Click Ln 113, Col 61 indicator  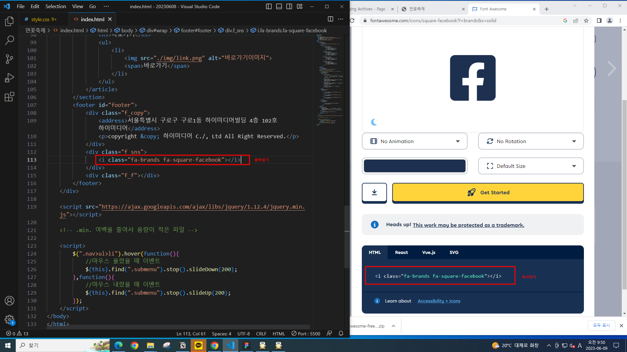pos(191,333)
